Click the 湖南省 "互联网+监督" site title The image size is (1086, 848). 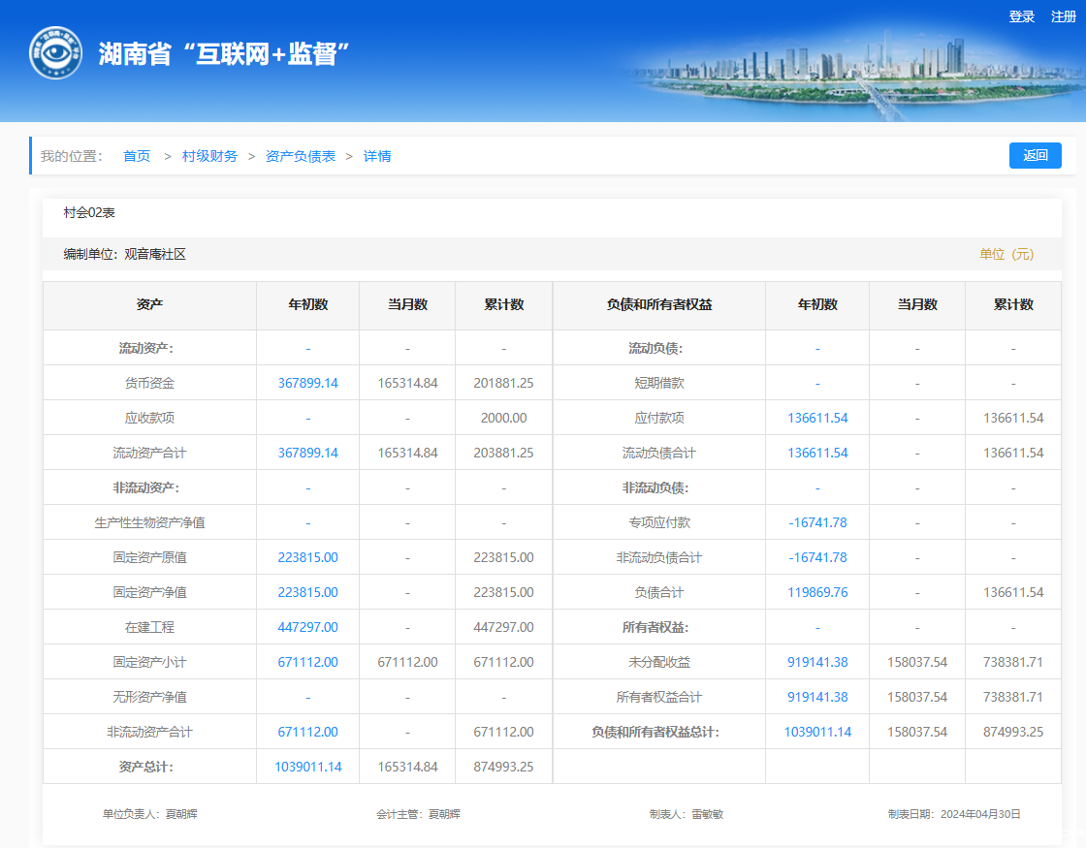click(x=223, y=53)
